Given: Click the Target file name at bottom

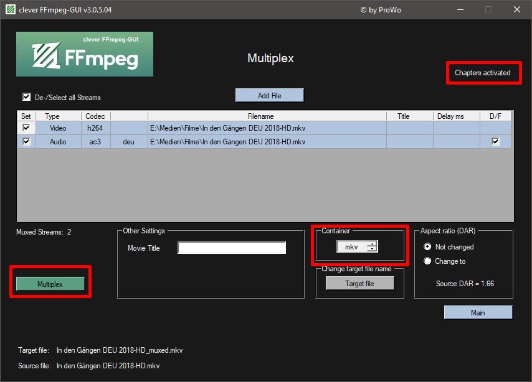Looking at the screenshot, I should pos(120,350).
